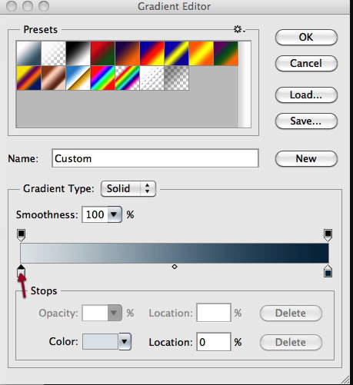Select the left opacity stop above gradient
The image size is (353, 385).
[21, 235]
